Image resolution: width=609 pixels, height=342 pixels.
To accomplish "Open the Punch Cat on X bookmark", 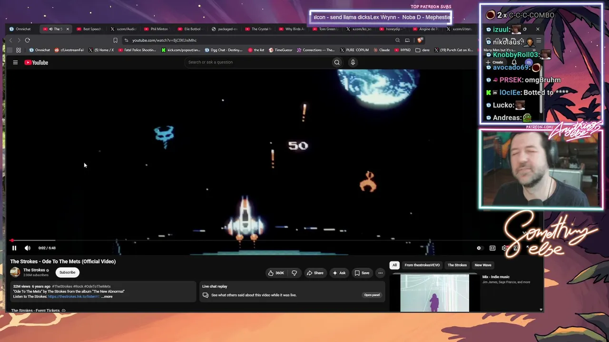I will pos(453,50).
